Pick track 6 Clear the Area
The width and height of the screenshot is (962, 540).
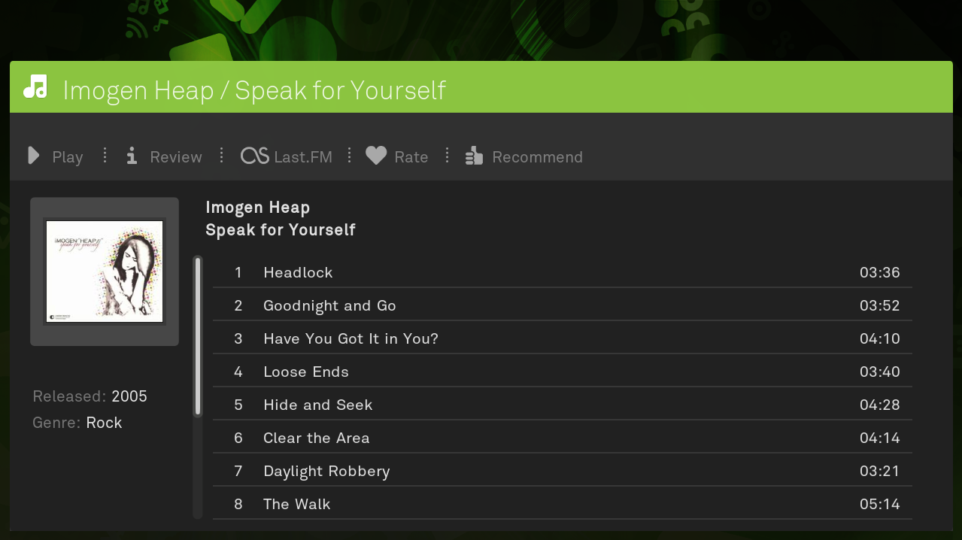(563, 438)
